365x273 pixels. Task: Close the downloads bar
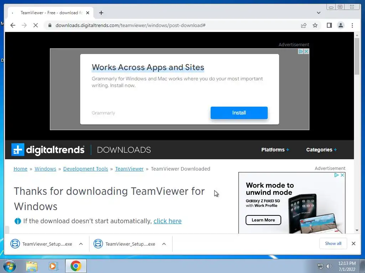353,243
